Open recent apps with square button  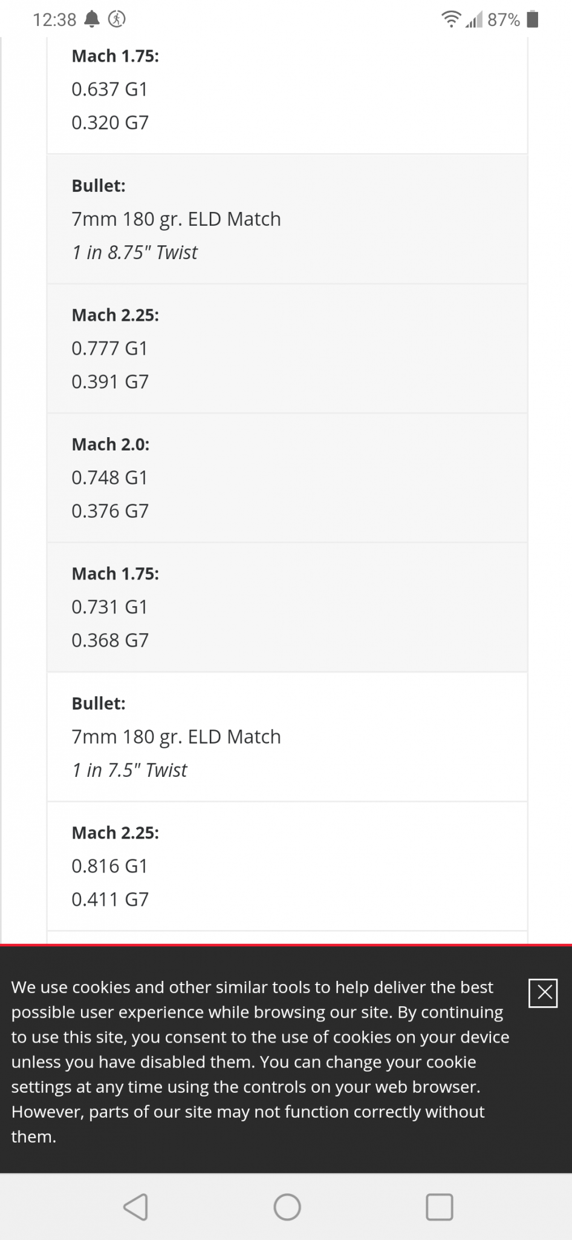pos(439,1207)
